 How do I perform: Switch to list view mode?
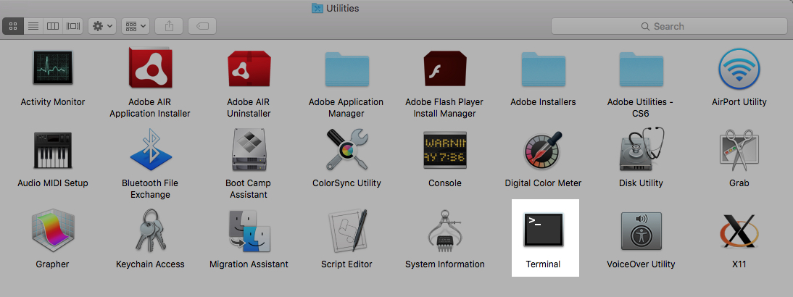click(x=33, y=26)
